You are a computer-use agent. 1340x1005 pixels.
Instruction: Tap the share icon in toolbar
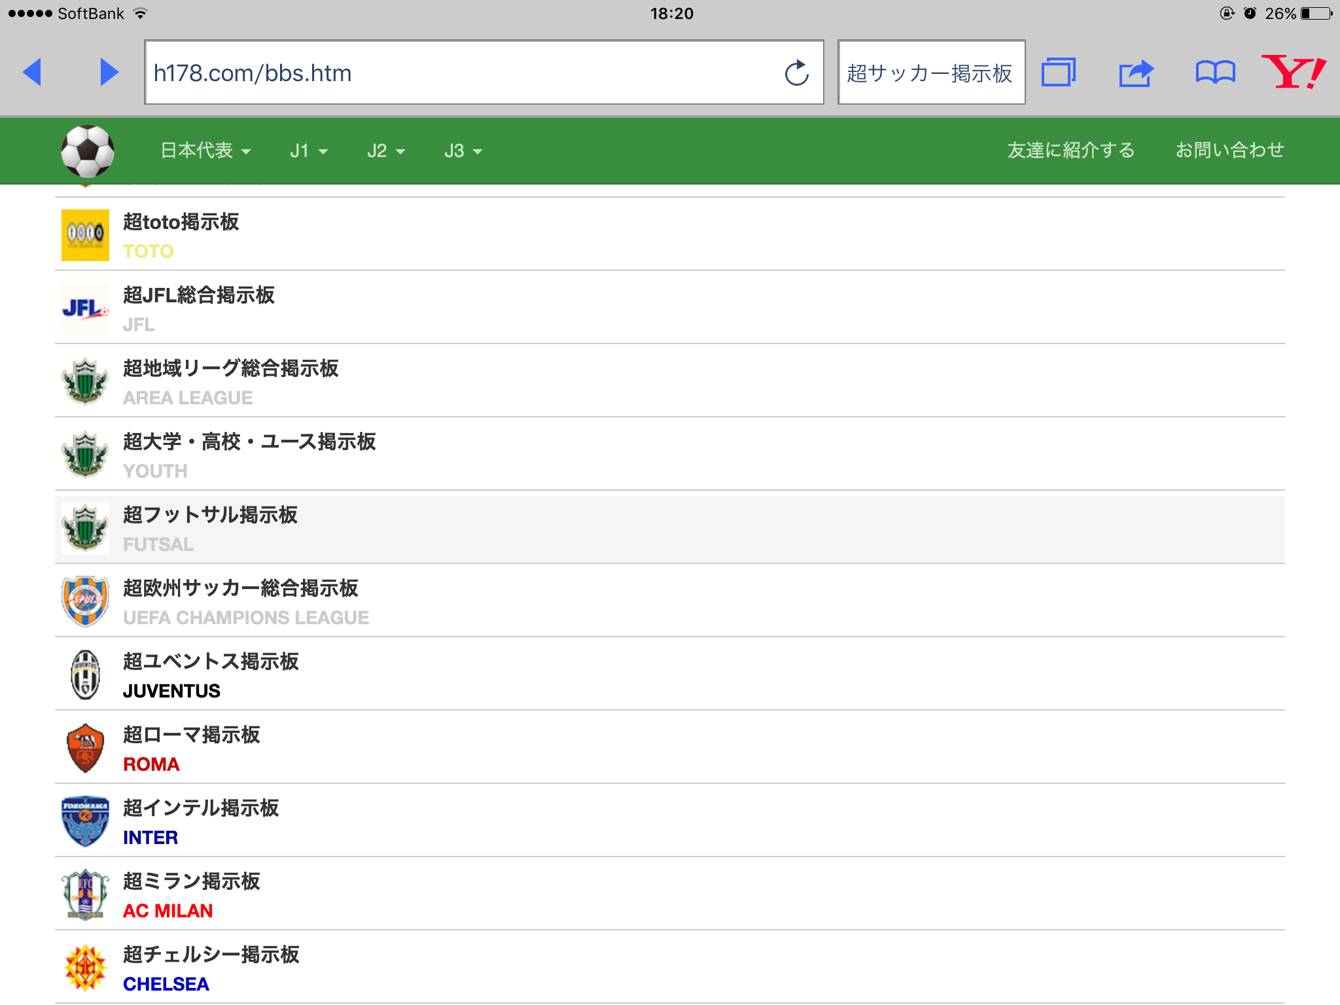(1136, 73)
